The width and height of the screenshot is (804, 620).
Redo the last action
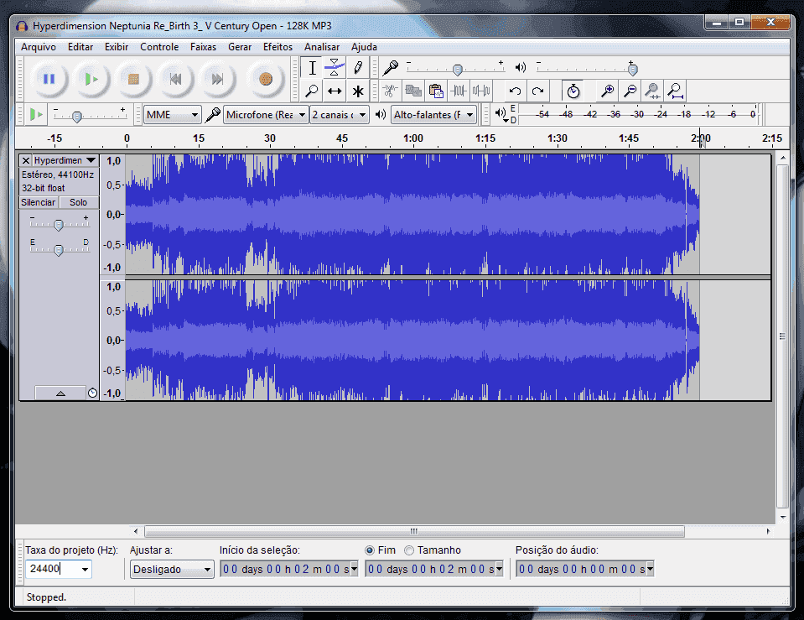coord(537,91)
